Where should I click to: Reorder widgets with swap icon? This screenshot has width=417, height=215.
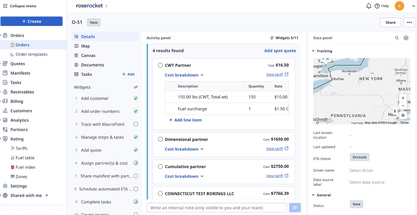(136, 87)
